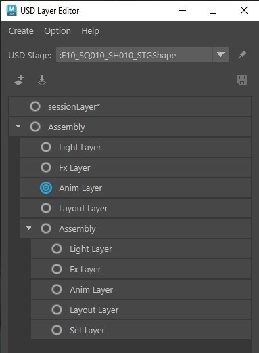
Task: Open the Create menu
Action: 21,31
